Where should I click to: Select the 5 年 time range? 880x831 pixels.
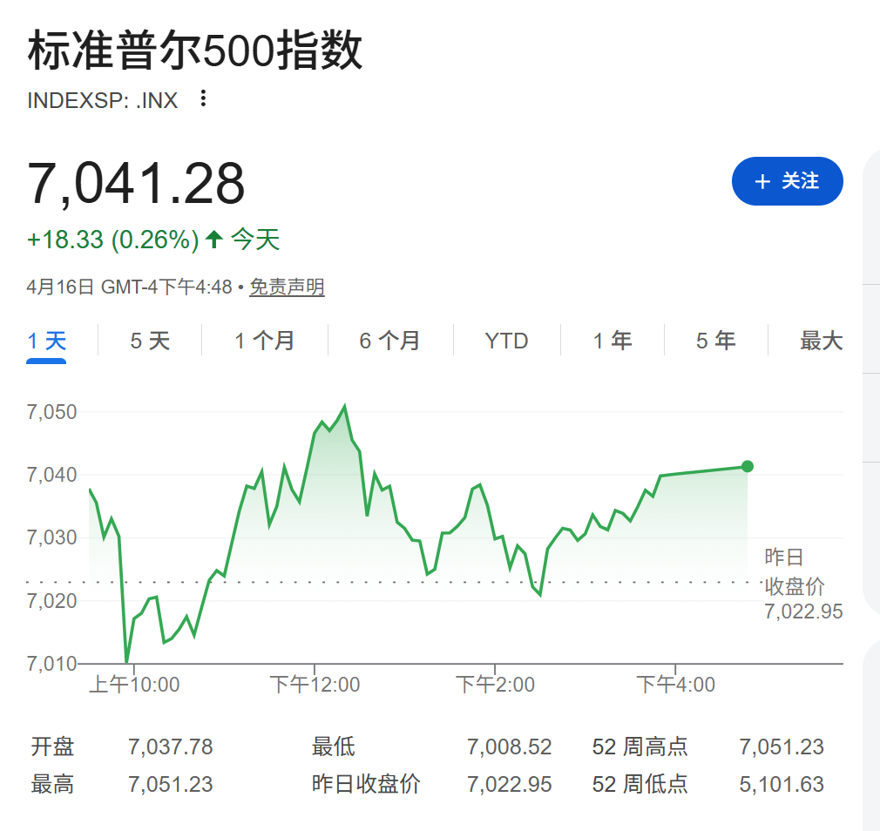coord(715,341)
